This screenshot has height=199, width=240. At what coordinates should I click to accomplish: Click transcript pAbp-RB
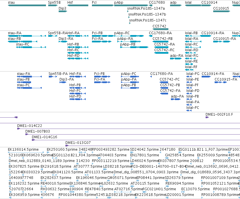point(134,47)
